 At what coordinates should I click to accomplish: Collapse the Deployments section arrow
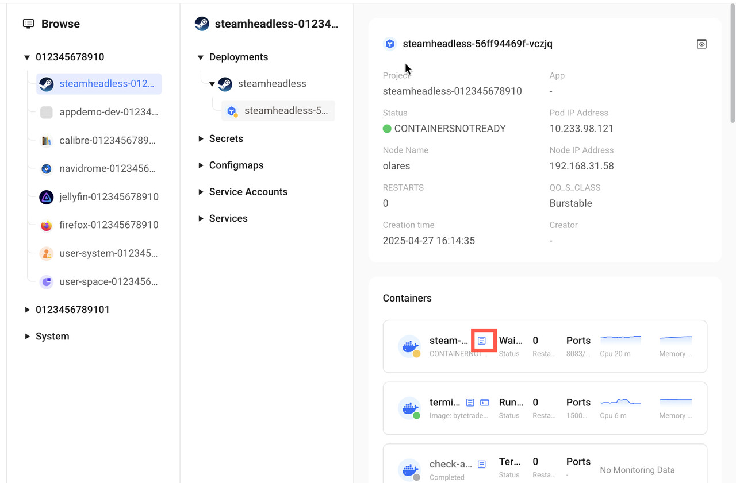pos(201,57)
